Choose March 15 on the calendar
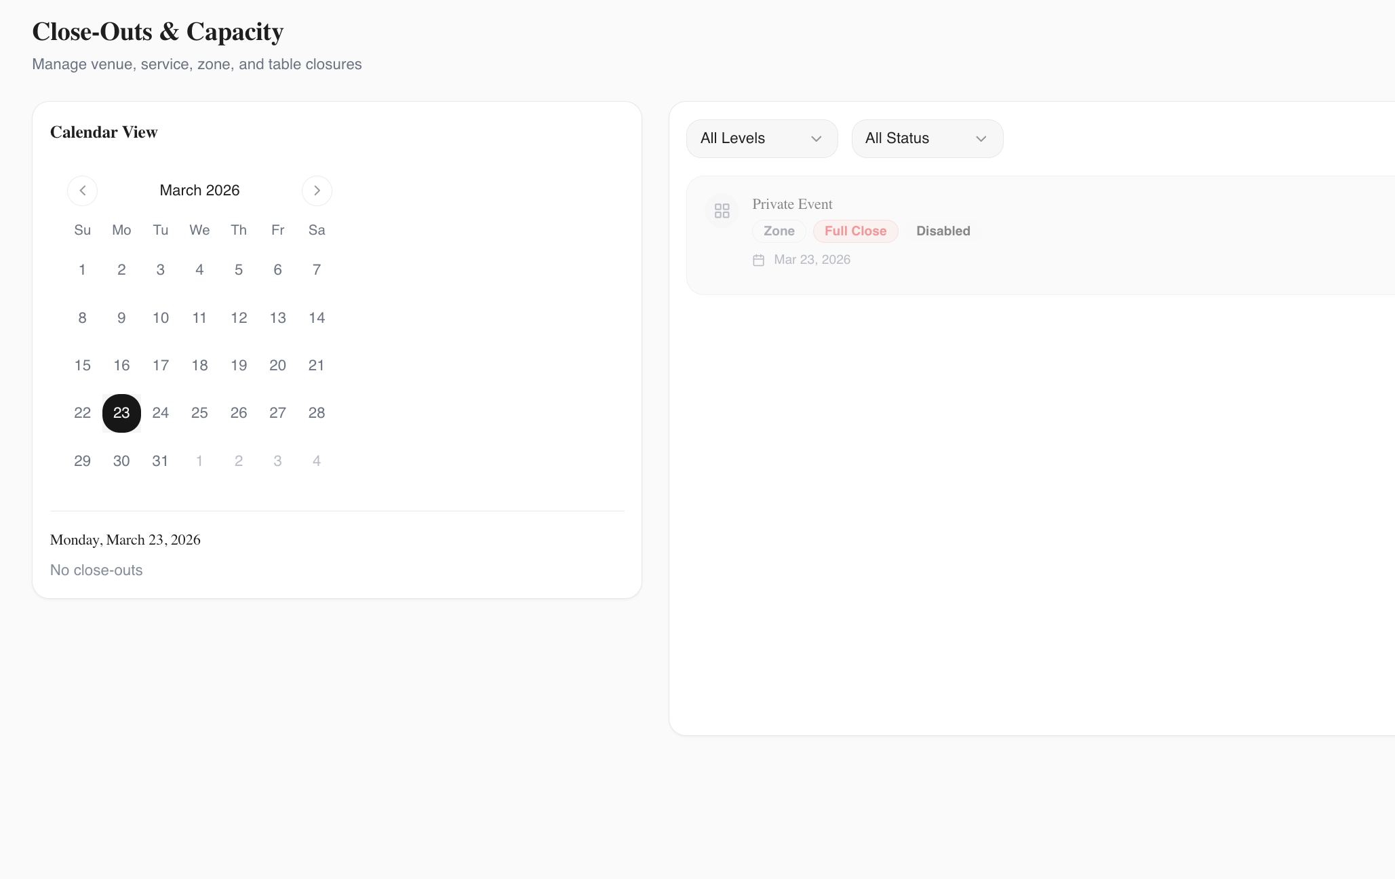 tap(82, 366)
